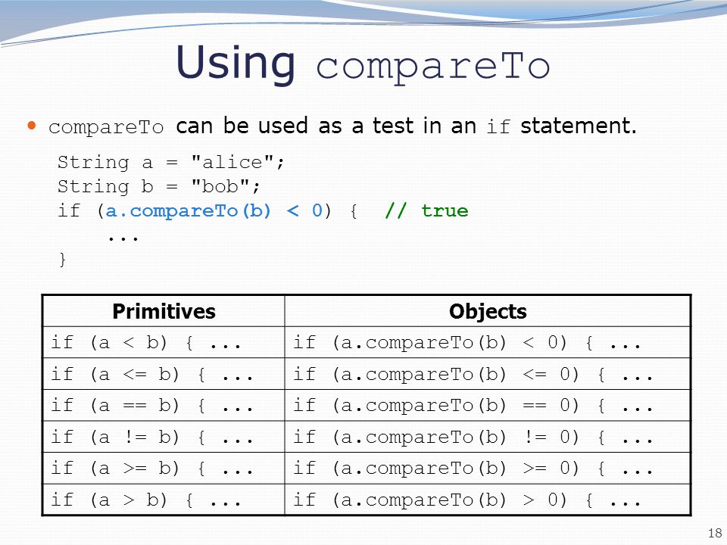The height and width of the screenshot is (545, 727).
Task: Click the green '// true' comment
Action: 426,211
